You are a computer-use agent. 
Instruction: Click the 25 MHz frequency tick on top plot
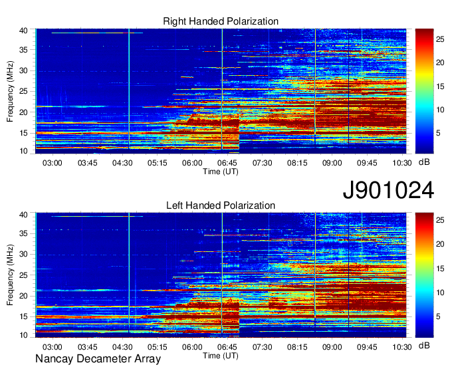tap(24, 91)
